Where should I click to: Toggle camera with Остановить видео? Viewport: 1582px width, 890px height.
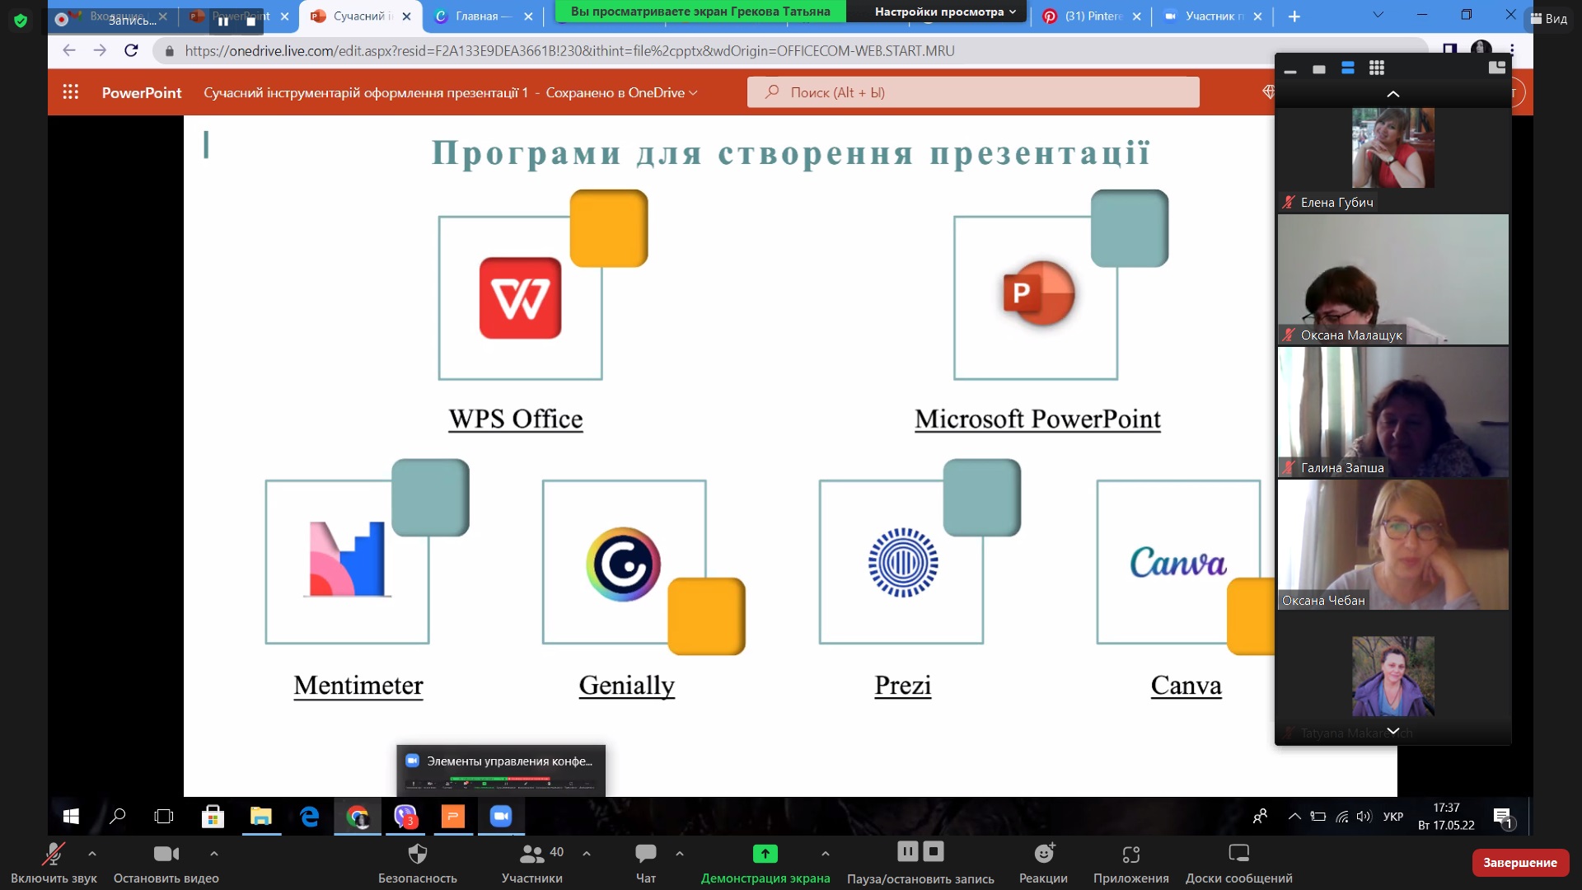click(x=166, y=854)
